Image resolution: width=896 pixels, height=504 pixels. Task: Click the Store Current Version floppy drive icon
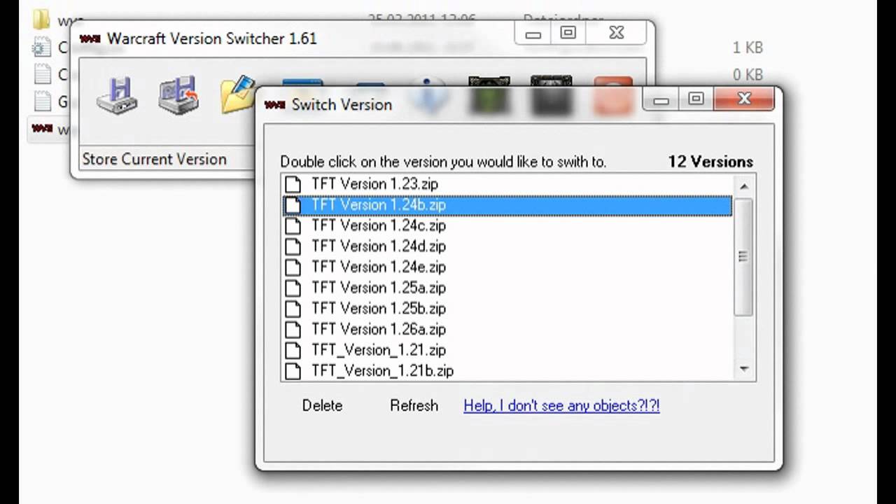(117, 96)
